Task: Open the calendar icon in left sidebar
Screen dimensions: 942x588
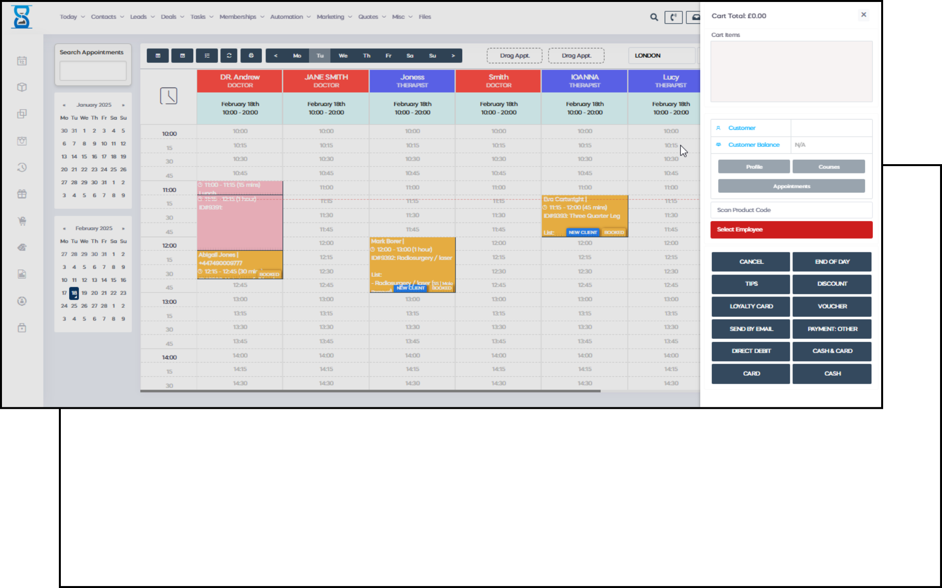Action: click(22, 61)
